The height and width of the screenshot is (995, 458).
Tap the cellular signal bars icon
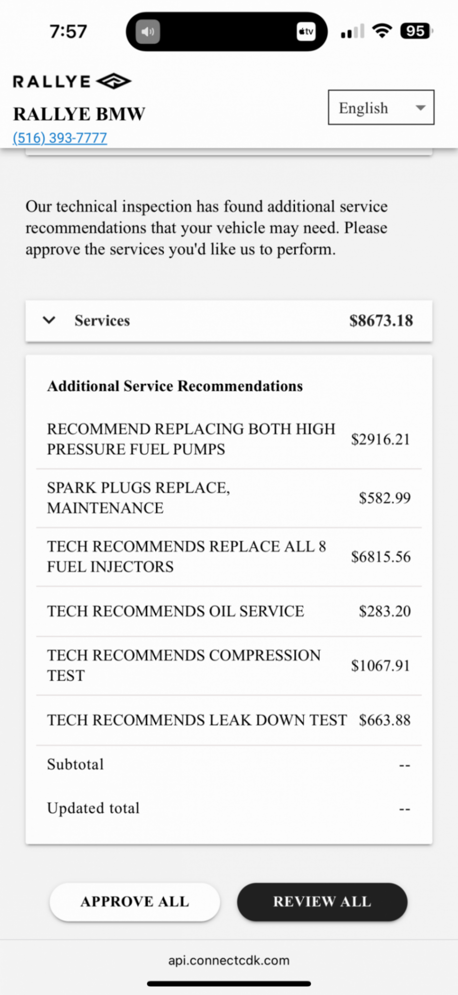(352, 32)
